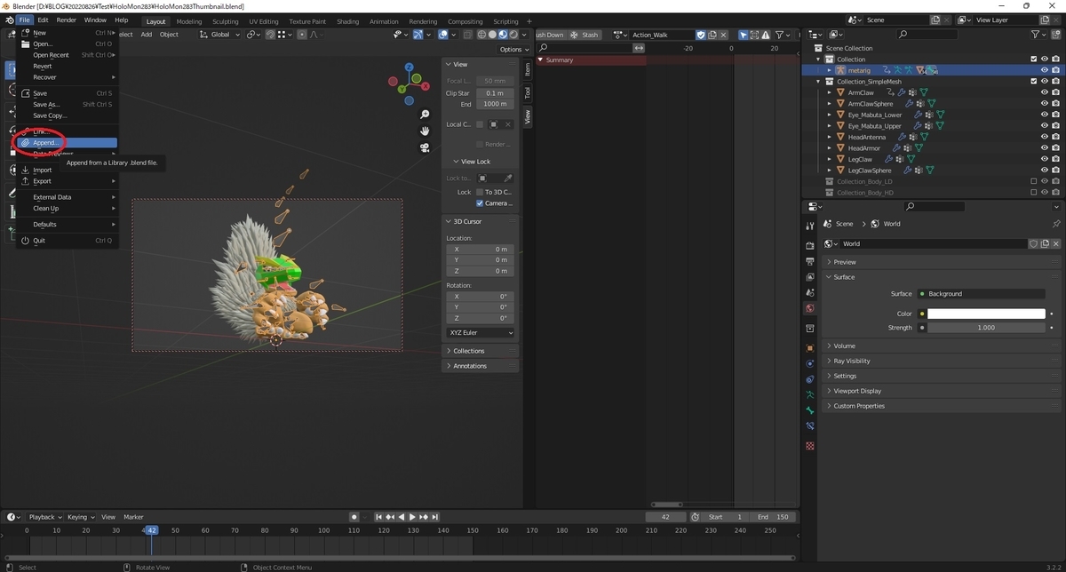
Task: Open the Bone properties tab icon
Action: tap(809, 410)
